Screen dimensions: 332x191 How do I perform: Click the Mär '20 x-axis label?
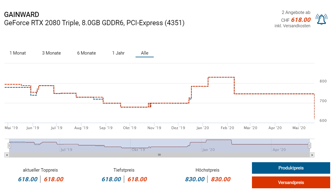click(x=250, y=128)
